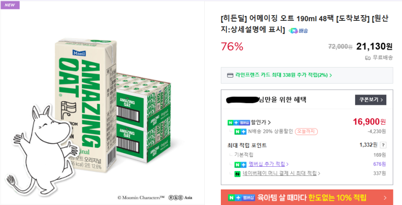
Task: Click the credit card icon in the 라인프렌즈 banner
Action: tap(230, 75)
